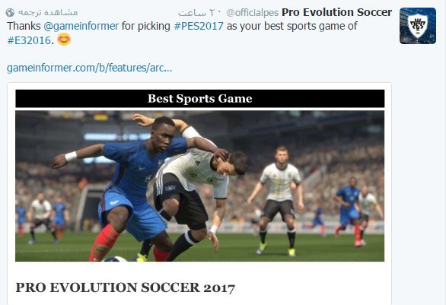Visit the @officialpes handle
446x305 pixels.
[252, 13]
